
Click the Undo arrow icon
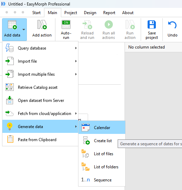(x=172, y=25)
